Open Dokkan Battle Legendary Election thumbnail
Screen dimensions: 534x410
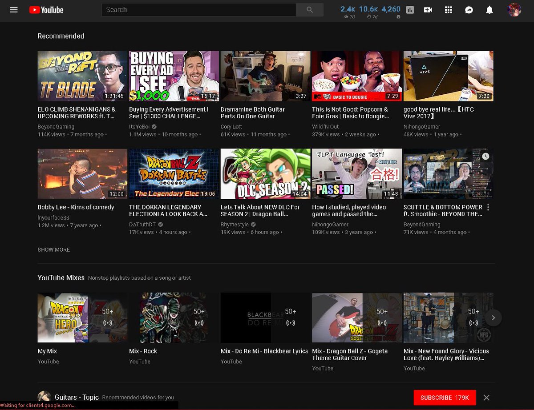pyautogui.click(x=174, y=174)
